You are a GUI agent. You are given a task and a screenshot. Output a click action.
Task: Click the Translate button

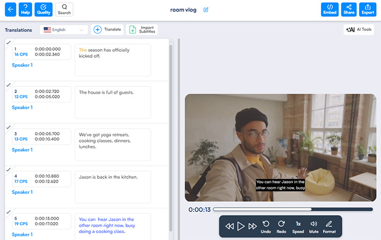coord(107,30)
